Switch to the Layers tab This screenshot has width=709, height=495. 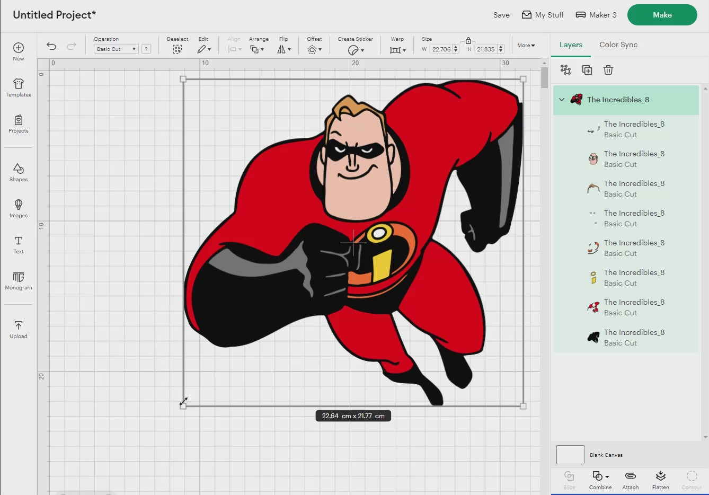(x=571, y=45)
